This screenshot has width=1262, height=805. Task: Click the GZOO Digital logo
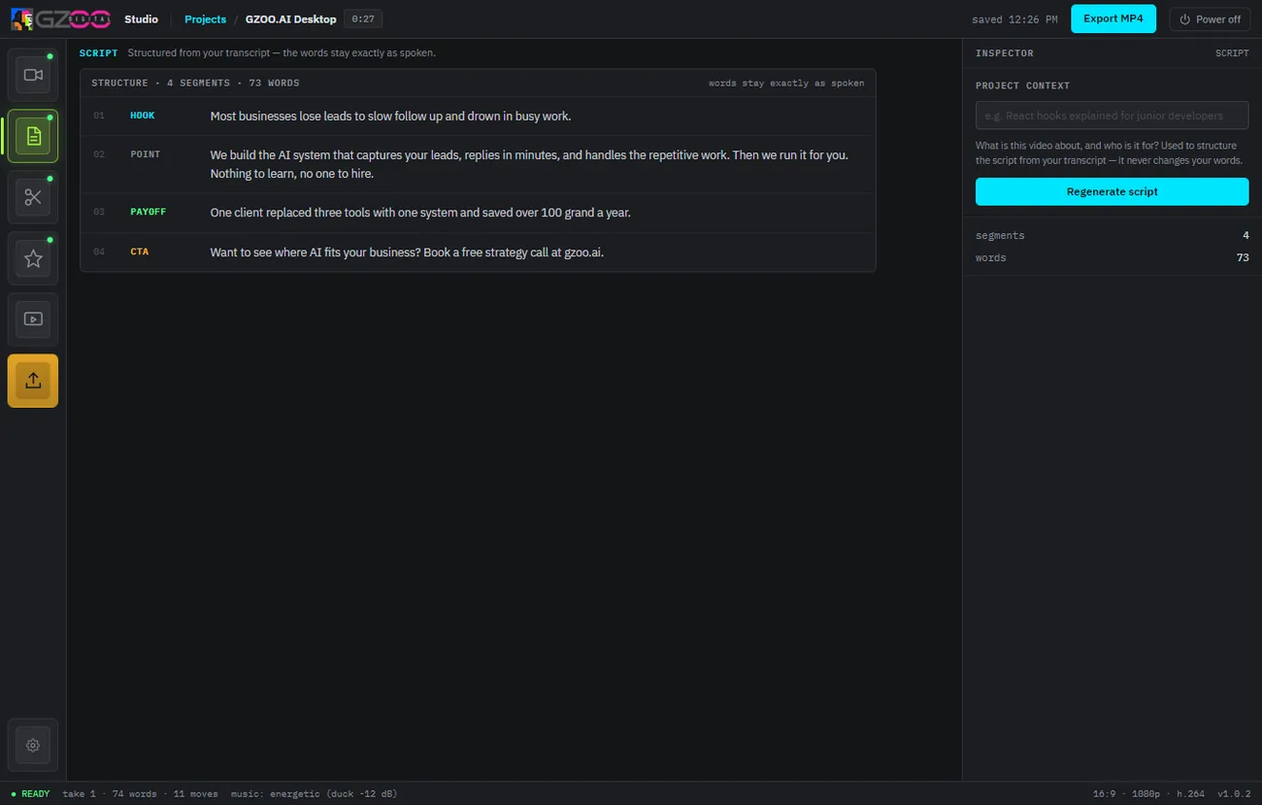[x=60, y=18]
